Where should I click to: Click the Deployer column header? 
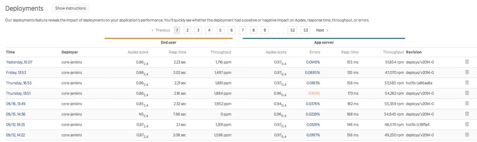(70, 52)
